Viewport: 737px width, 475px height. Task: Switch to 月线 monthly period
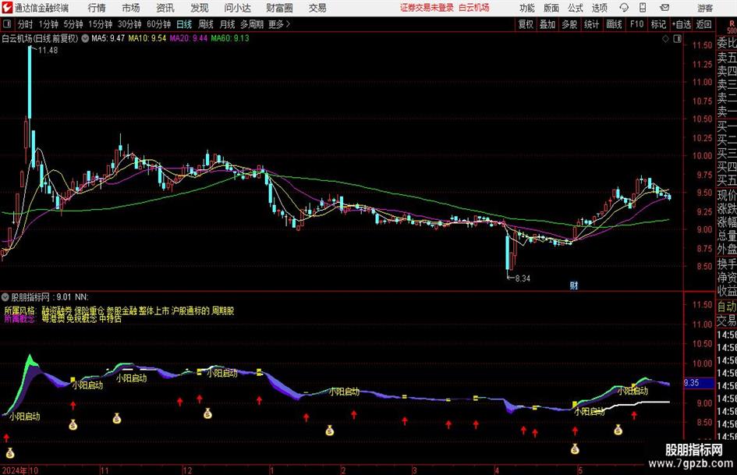[227, 24]
